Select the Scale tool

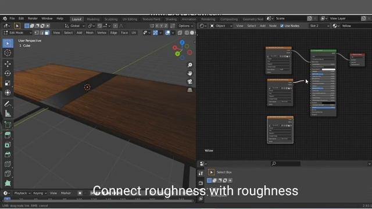pos(8,83)
